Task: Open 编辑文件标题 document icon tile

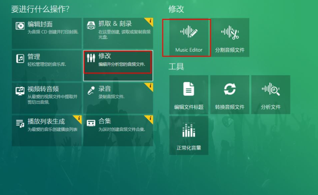Action: click(x=189, y=89)
